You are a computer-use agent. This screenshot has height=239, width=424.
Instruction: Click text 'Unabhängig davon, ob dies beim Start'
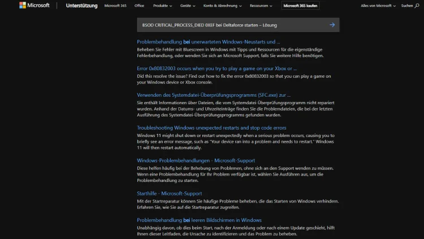(x=175, y=228)
